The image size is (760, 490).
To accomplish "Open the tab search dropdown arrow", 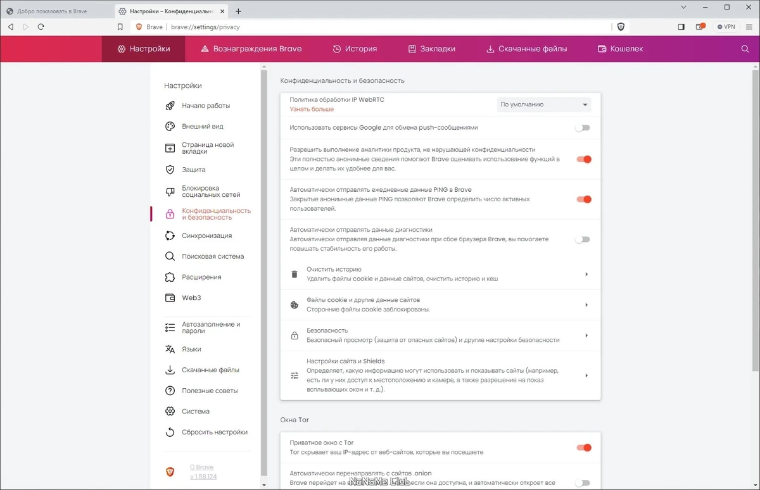I will 684,7.
